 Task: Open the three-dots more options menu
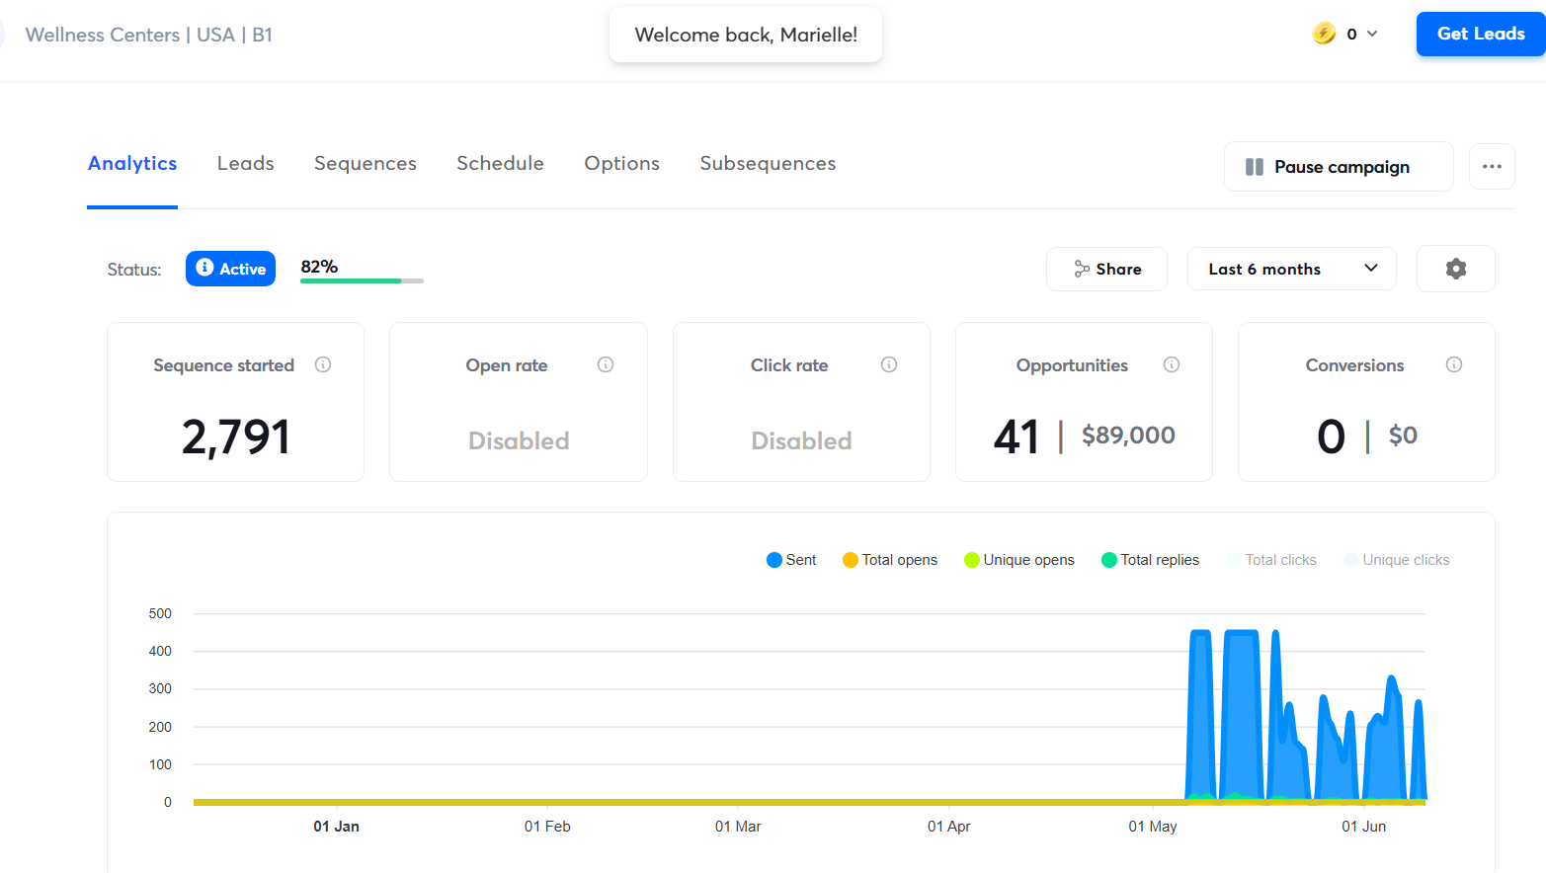pyautogui.click(x=1492, y=166)
